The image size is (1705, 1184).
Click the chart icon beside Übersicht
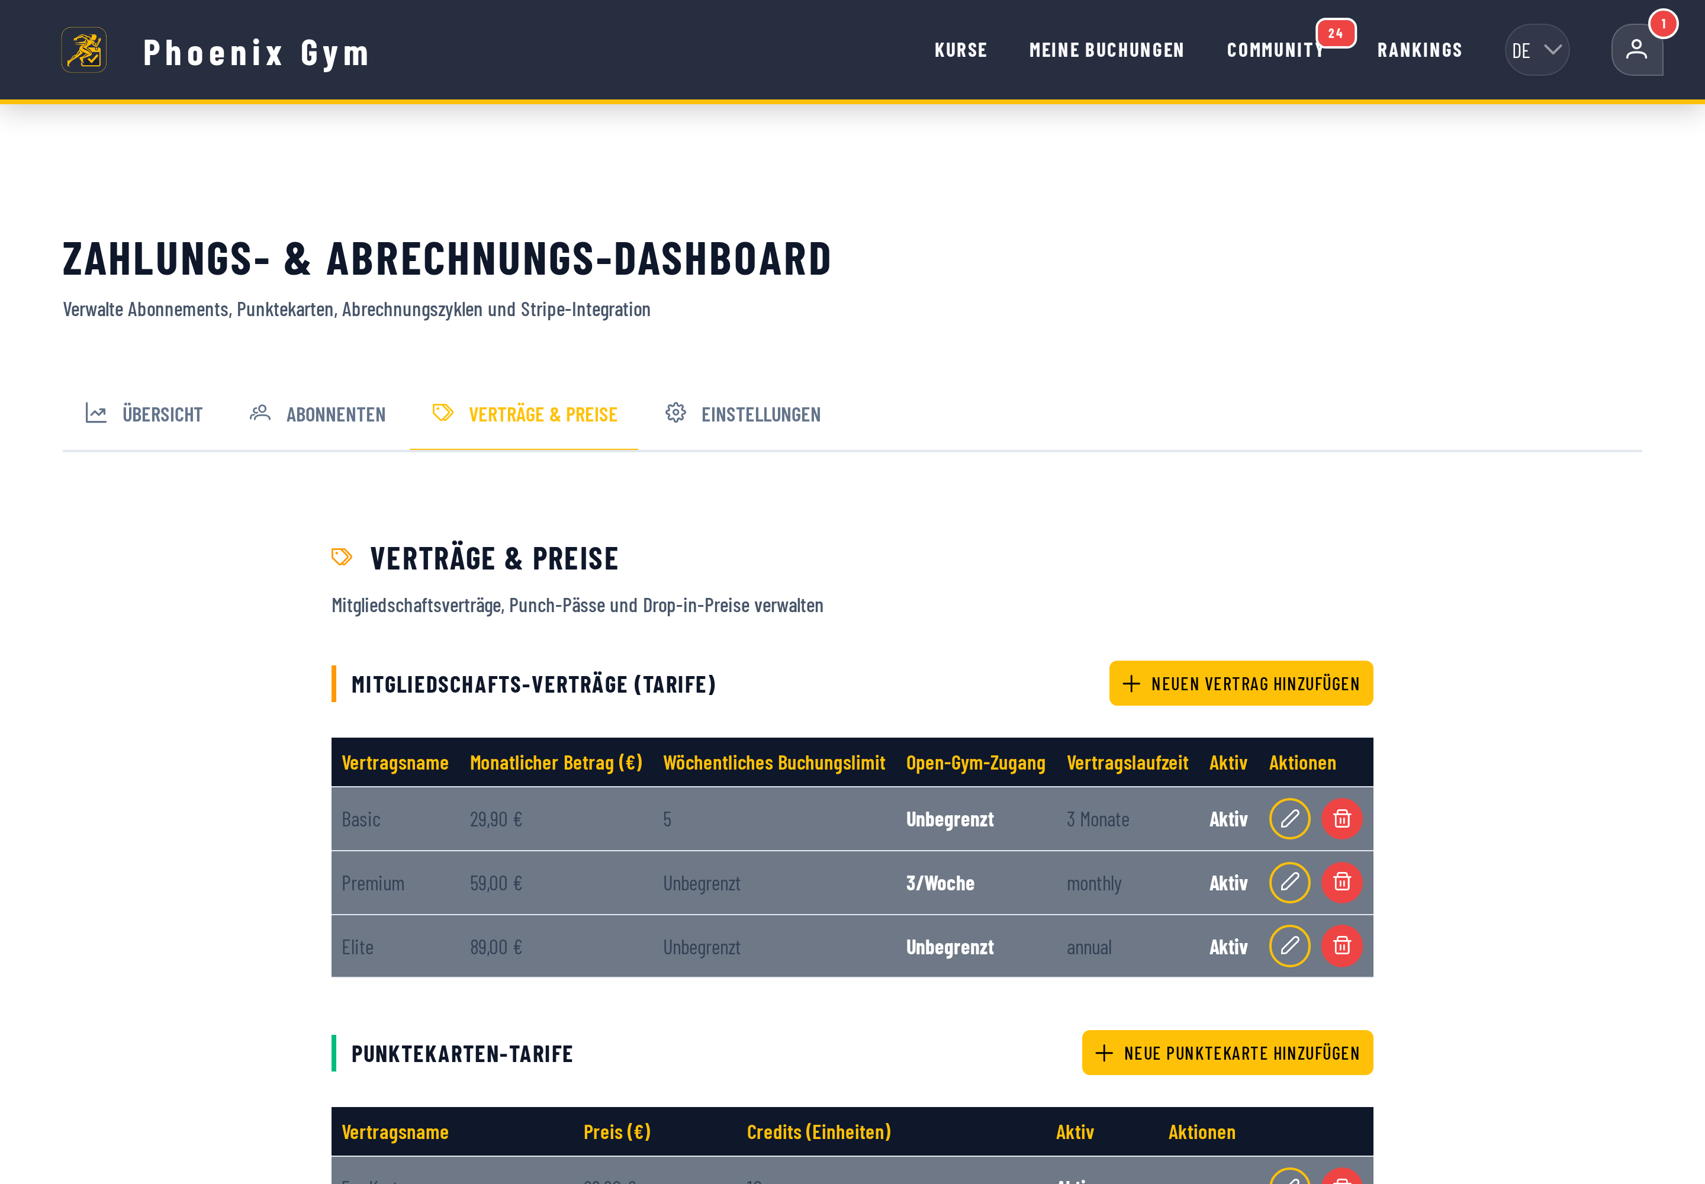pyautogui.click(x=96, y=413)
